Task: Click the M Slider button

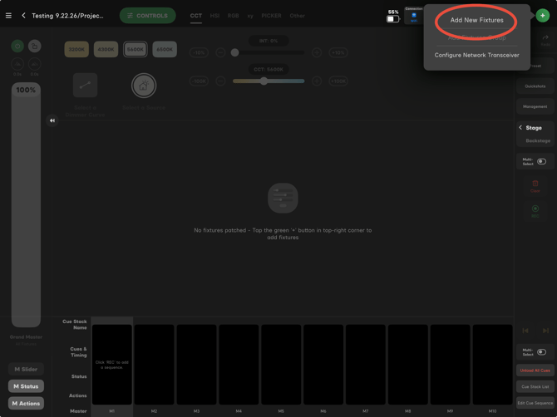Action: coord(26,369)
